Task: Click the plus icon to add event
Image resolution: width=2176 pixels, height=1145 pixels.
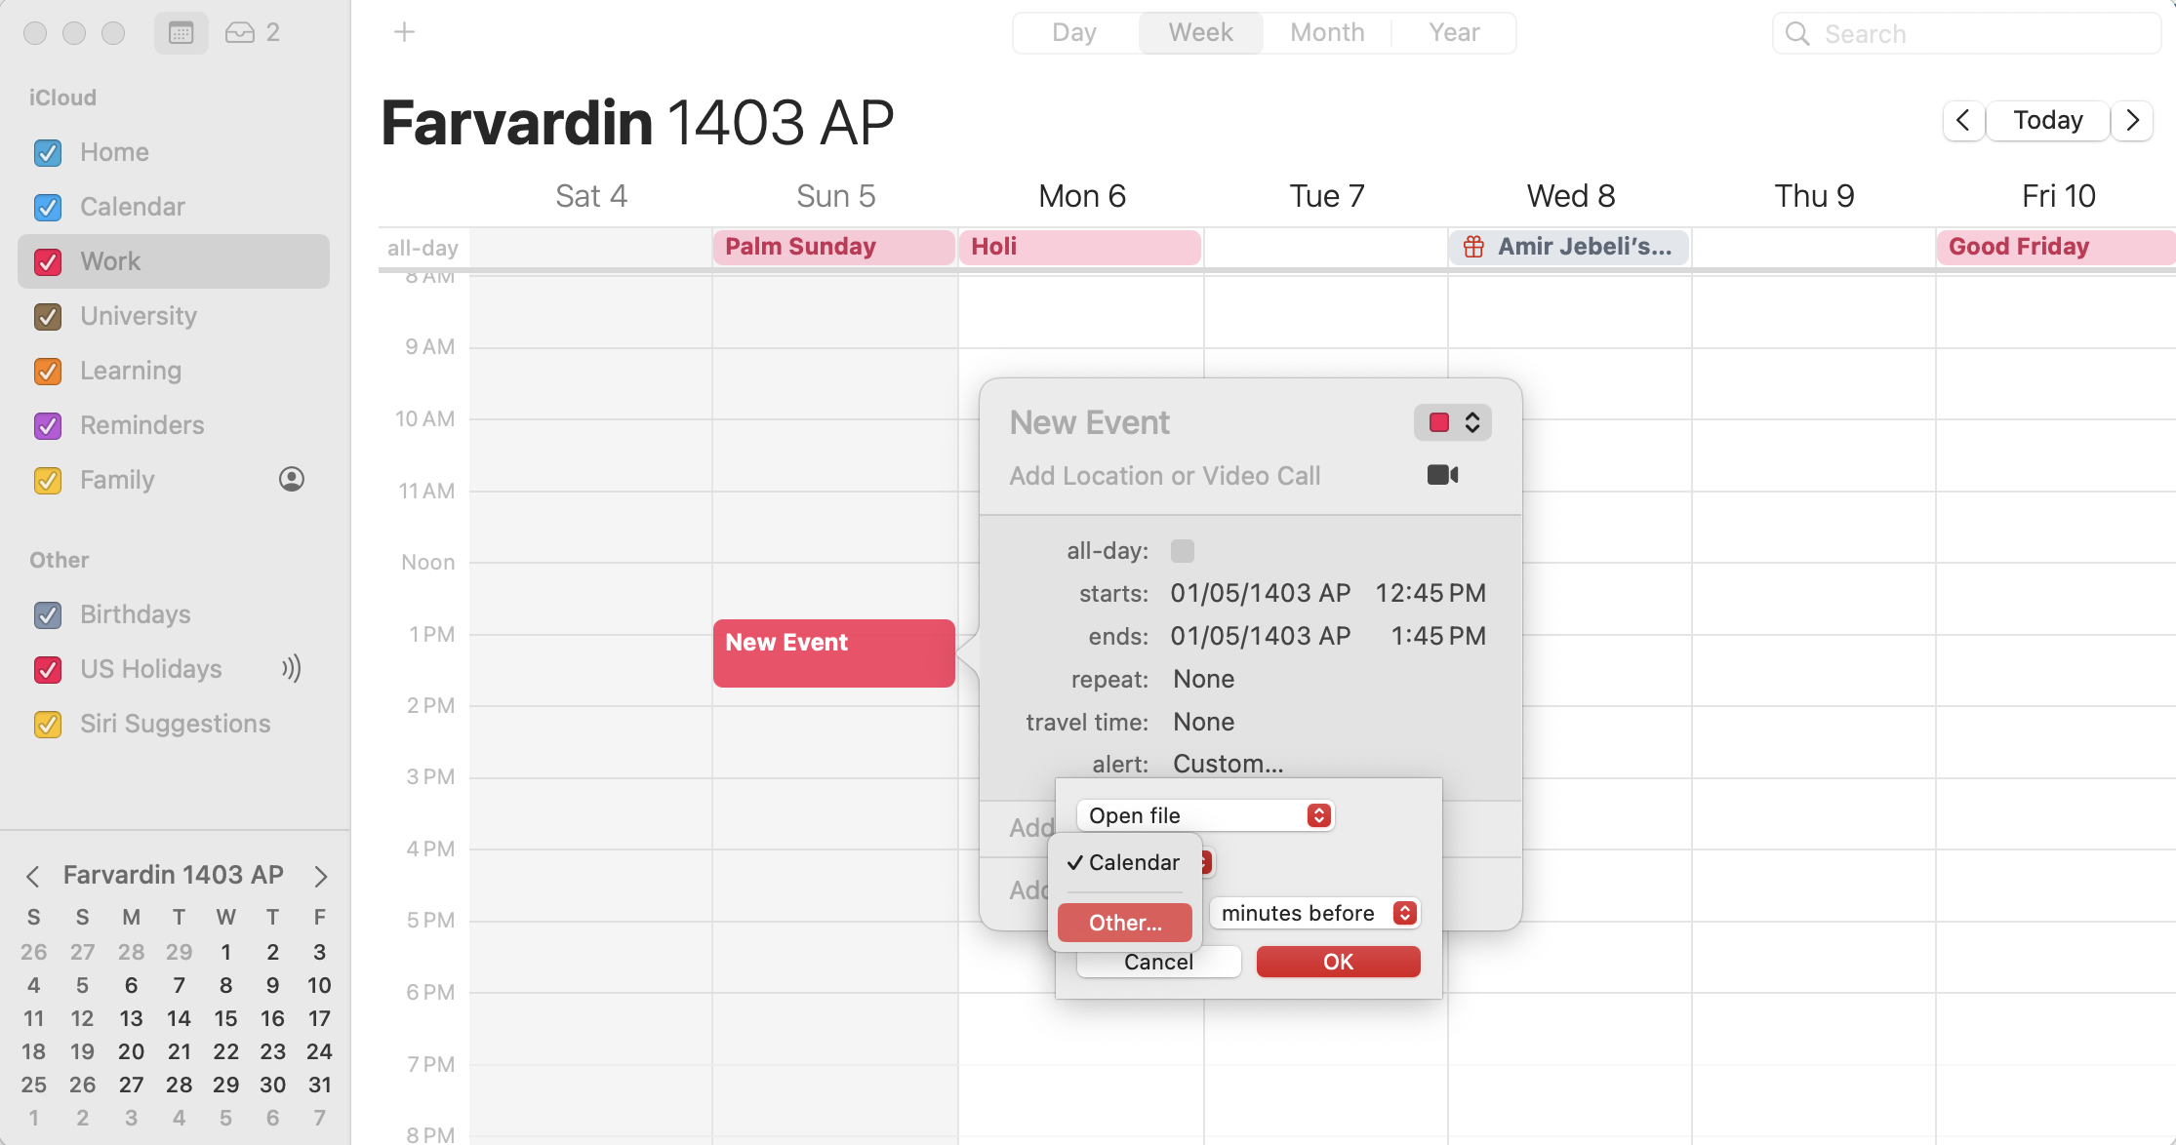Action: (x=404, y=32)
